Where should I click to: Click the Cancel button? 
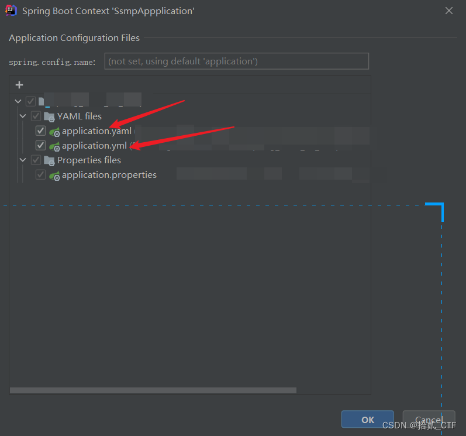point(429,420)
